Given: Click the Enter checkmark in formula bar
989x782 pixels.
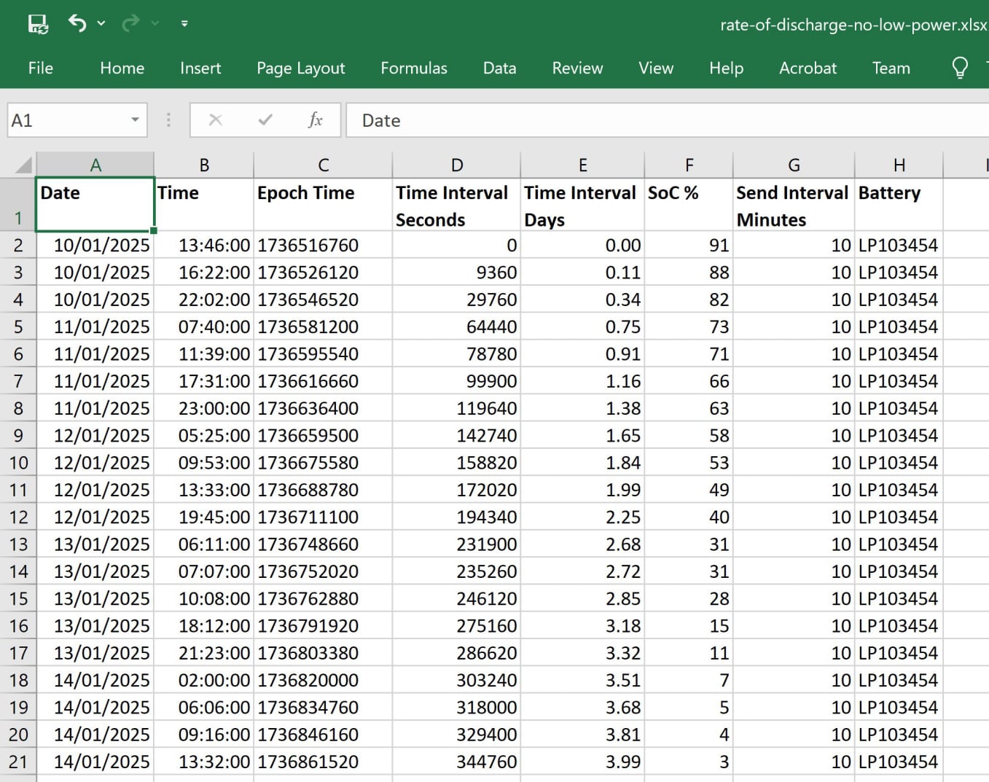Looking at the screenshot, I should [x=265, y=120].
